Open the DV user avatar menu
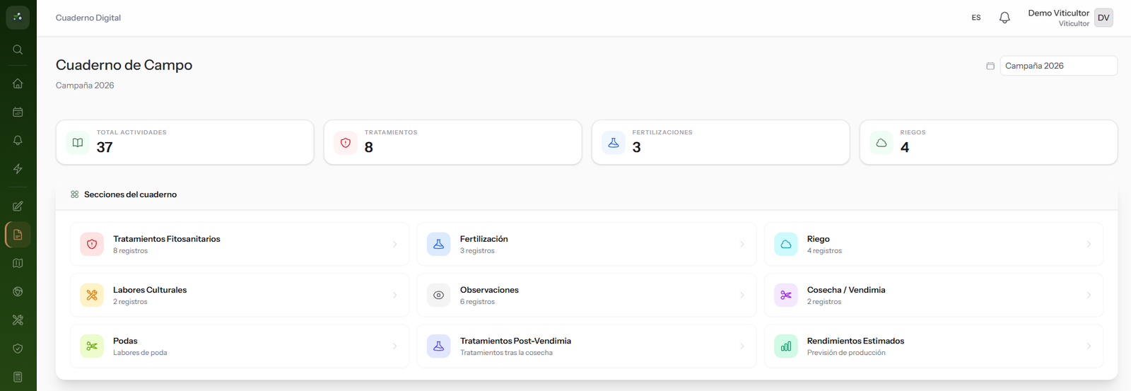Screen dimensions: 1131x391 point(1103,18)
